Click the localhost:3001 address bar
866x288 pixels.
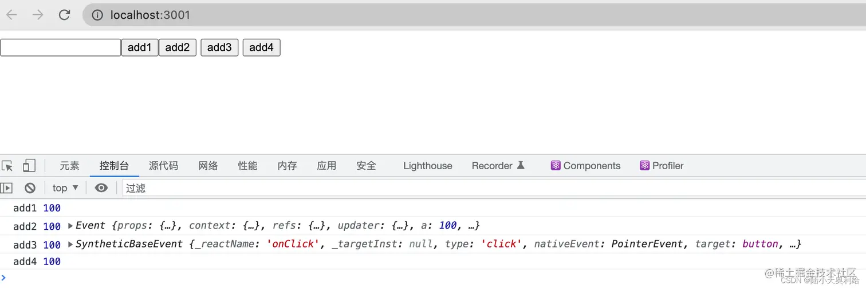click(x=474, y=15)
